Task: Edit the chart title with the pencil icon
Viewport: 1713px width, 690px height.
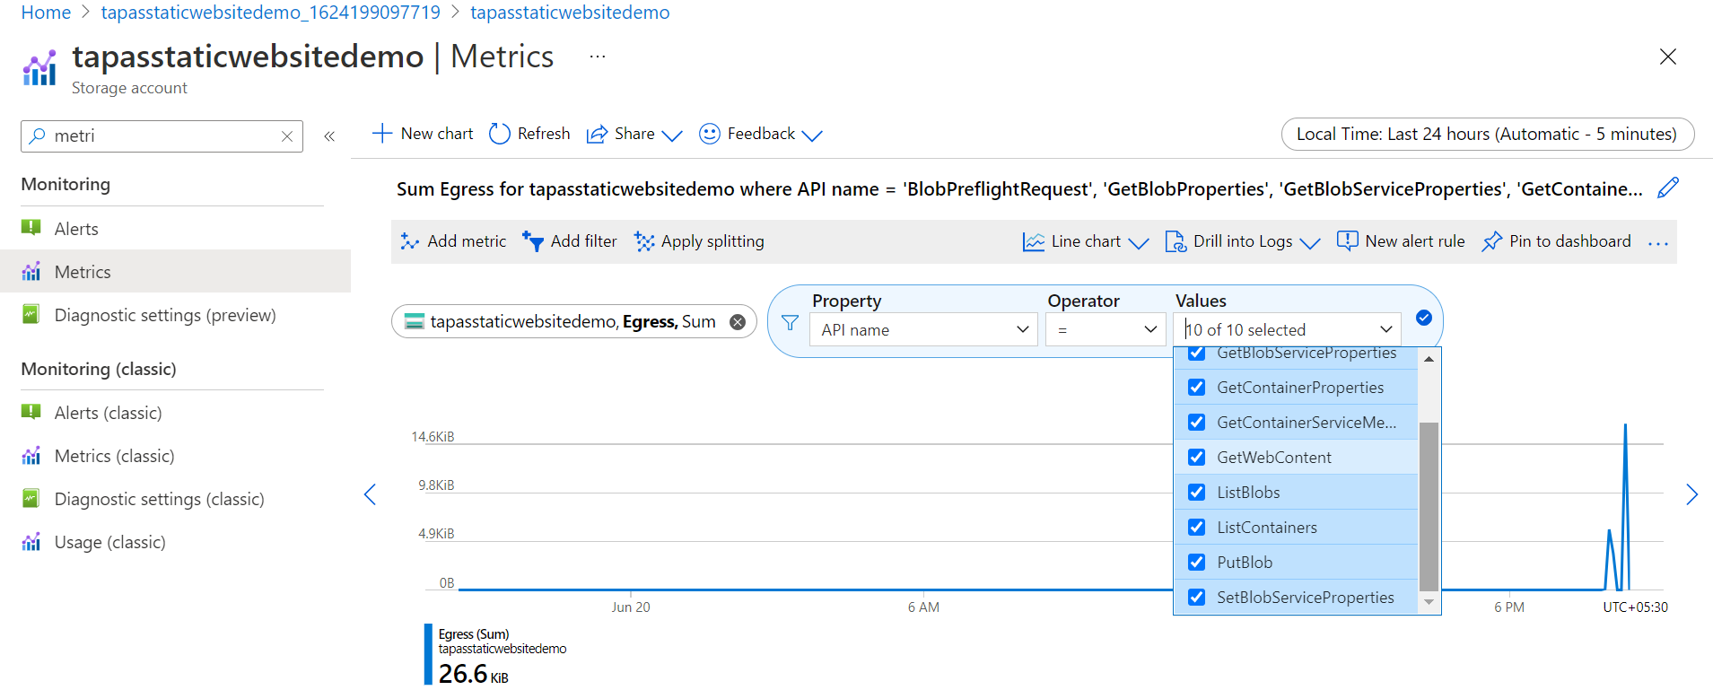Action: point(1668,188)
